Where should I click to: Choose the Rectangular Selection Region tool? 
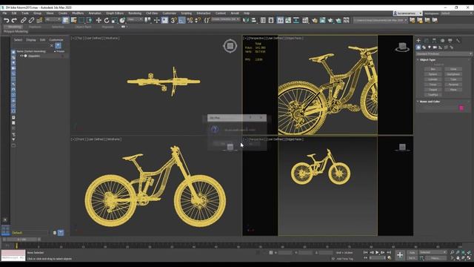[81, 20]
